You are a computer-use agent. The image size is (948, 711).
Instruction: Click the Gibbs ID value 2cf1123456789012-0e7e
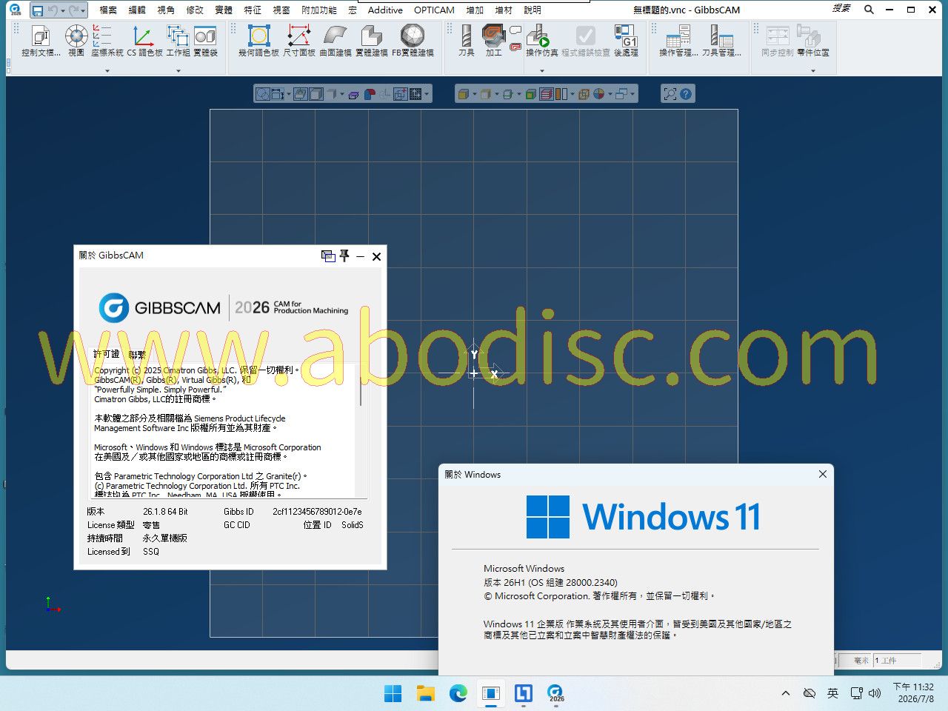(x=317, y=512)
